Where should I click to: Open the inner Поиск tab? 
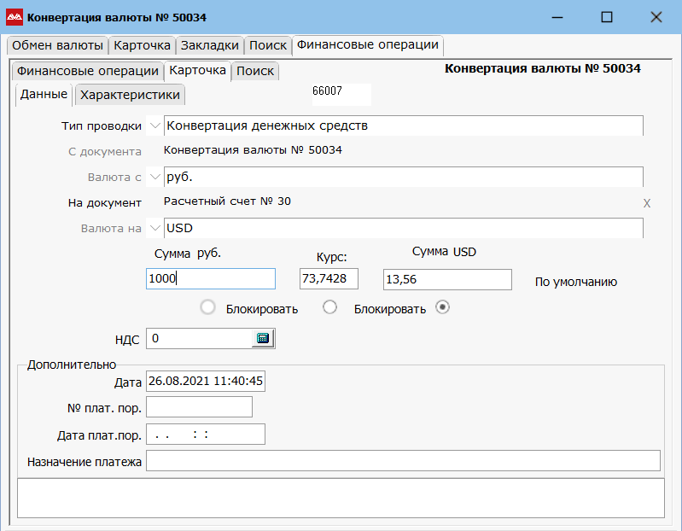255,71
